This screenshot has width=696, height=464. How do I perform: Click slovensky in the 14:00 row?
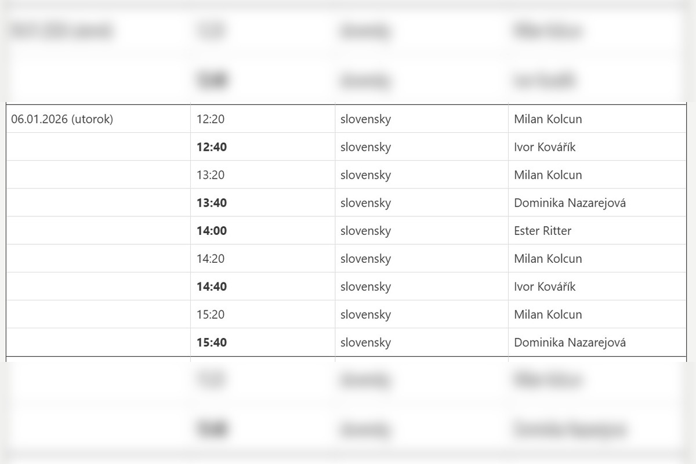pyautogui.click(x=365, y=231)
